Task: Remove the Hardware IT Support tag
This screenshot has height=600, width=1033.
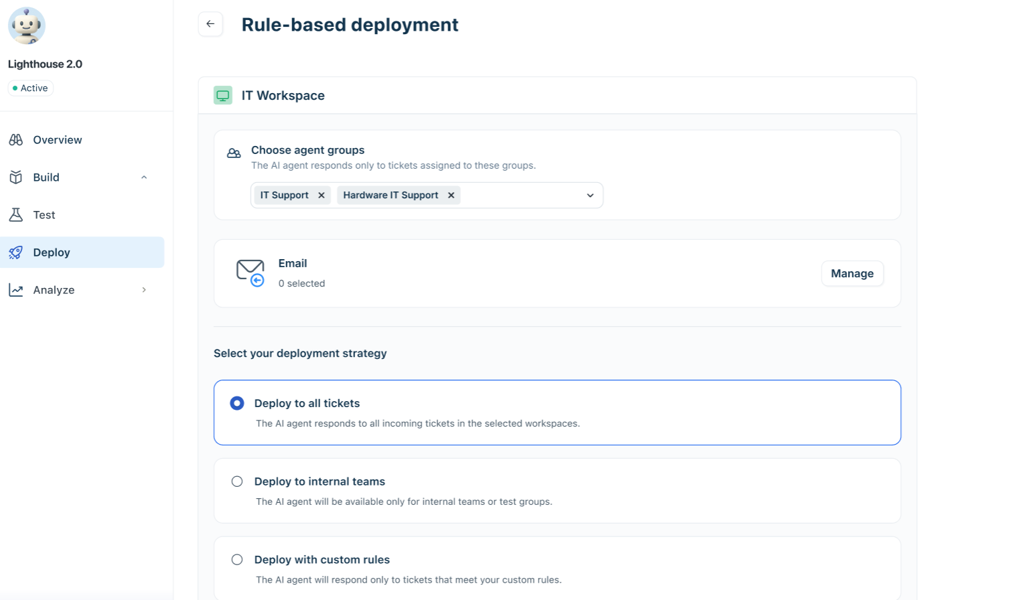Action: click(452, 195)
